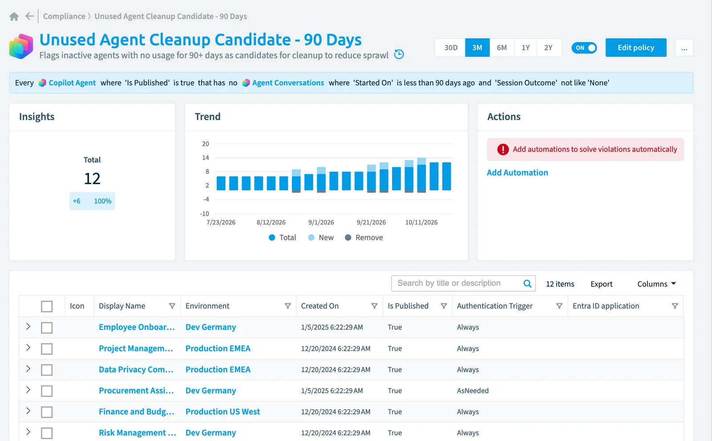This screenshot has width=712, height=441.
Task: Select the Procurement Assi... row checkbox
Action: pos(47,391)
